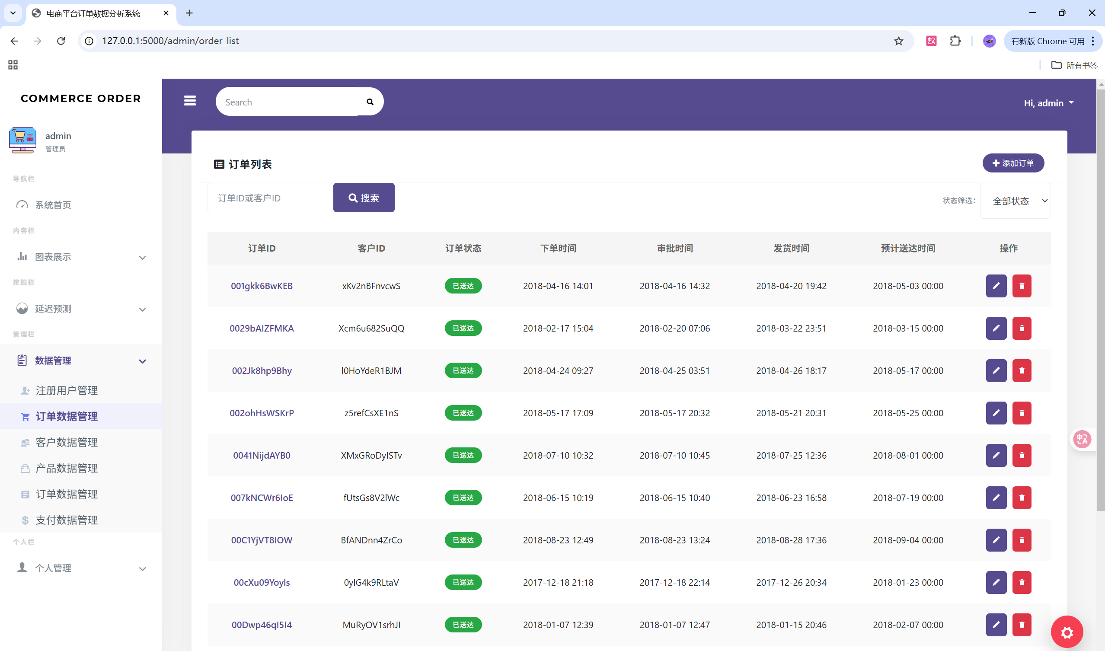Screen dimensions: 1105x651
Task: Open order link 002Jk8hp9Bhy
Action: 262,371
